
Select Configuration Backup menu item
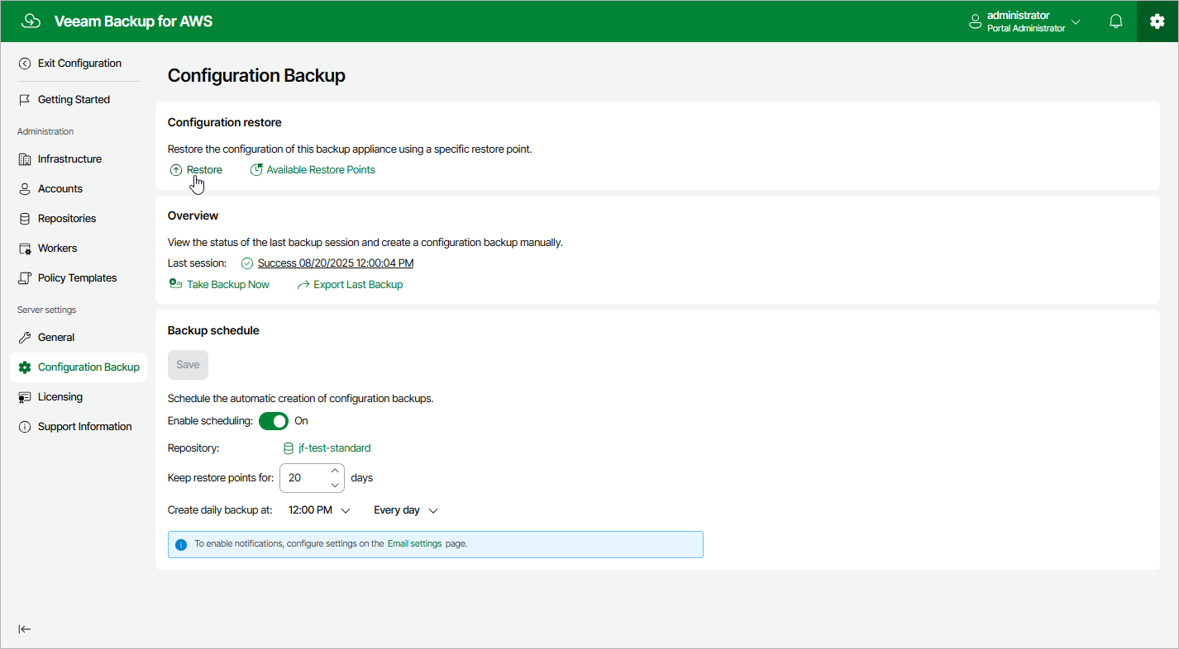(x=79, y=367)
